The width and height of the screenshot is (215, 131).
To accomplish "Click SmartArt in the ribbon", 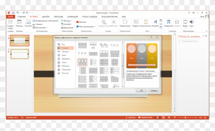I will (66, 24).
